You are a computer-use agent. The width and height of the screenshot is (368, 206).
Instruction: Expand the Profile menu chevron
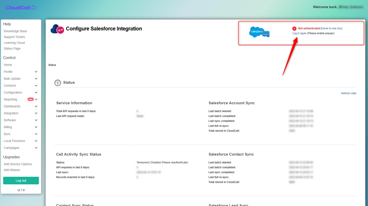click(36, 72)
